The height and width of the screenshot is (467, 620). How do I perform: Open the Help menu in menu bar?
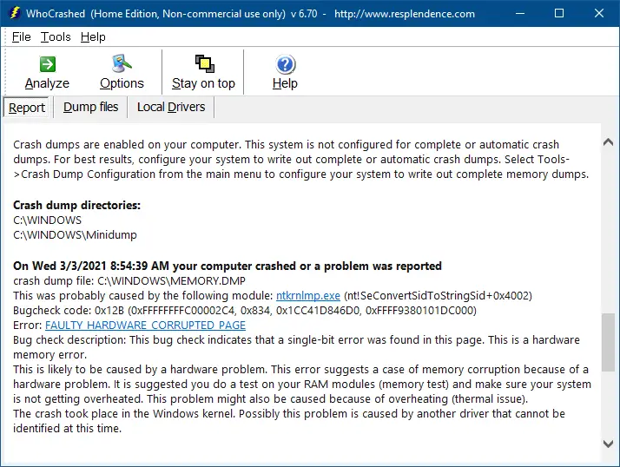click(93, 36)
